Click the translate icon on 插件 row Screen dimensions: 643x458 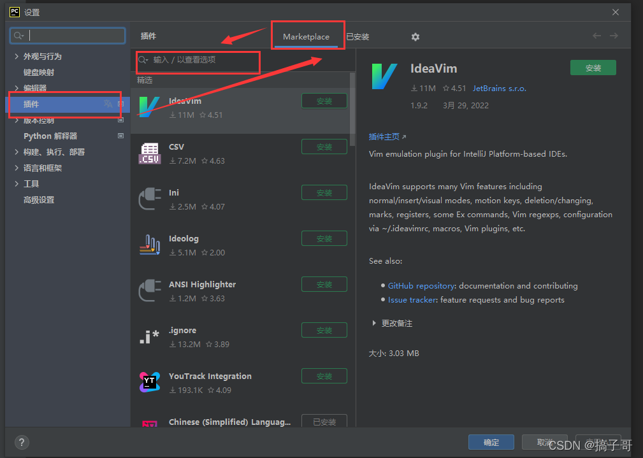click(108, 104)
